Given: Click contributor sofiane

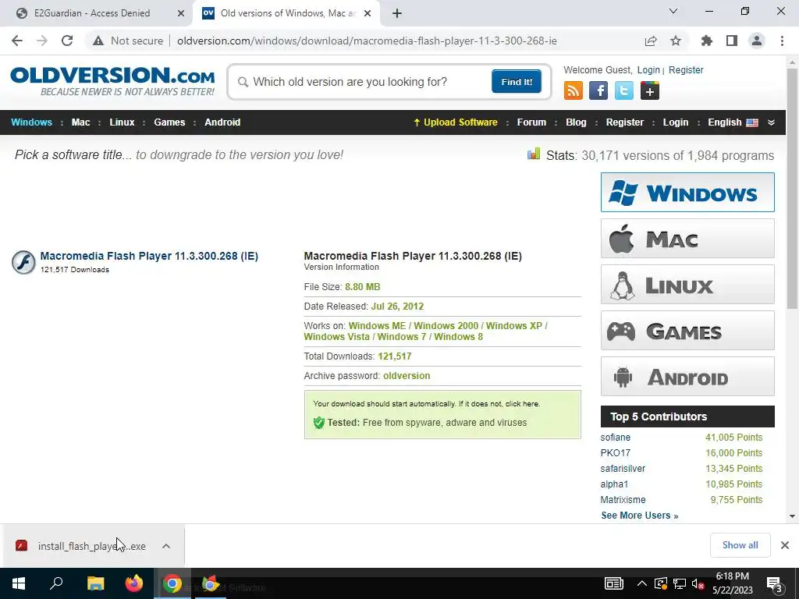Looking at the screenshot, I should [615, 438].
